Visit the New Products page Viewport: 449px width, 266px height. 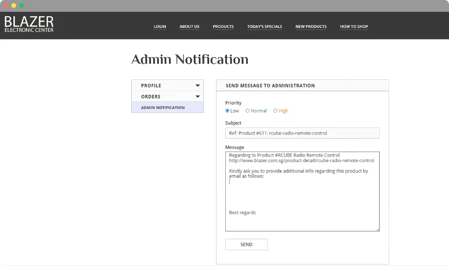tap(311, 26)
